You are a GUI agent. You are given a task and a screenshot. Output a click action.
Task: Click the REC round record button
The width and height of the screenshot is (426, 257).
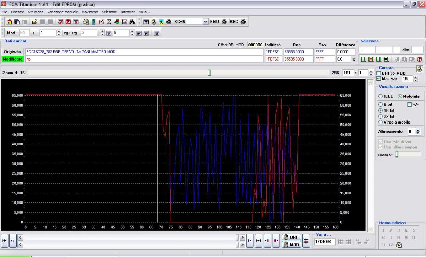(243, 22)
